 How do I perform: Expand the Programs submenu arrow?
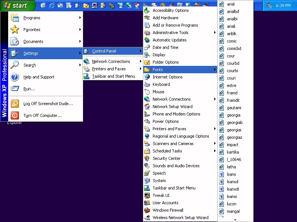click(x=80, y=18)
